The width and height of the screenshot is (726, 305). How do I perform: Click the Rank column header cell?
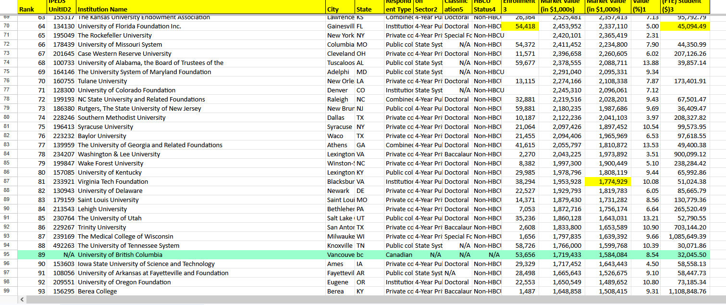[31, 7]
